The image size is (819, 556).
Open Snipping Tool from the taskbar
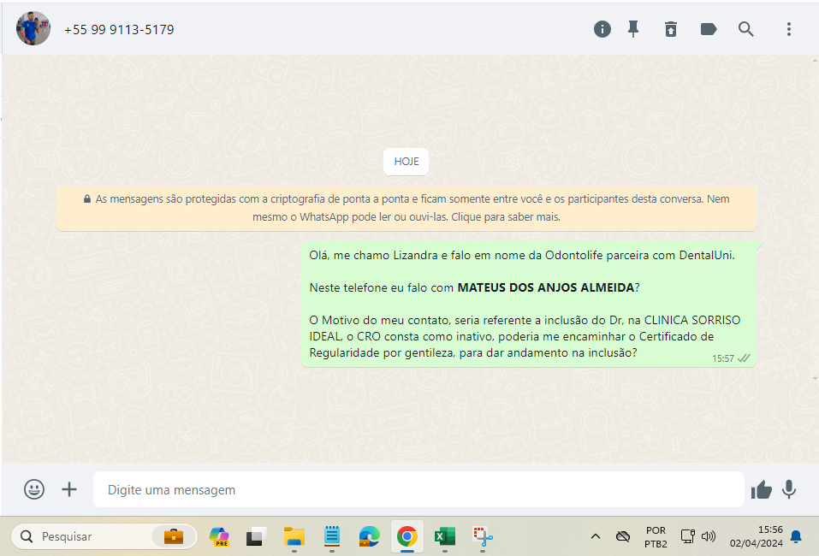pos(483,536)
